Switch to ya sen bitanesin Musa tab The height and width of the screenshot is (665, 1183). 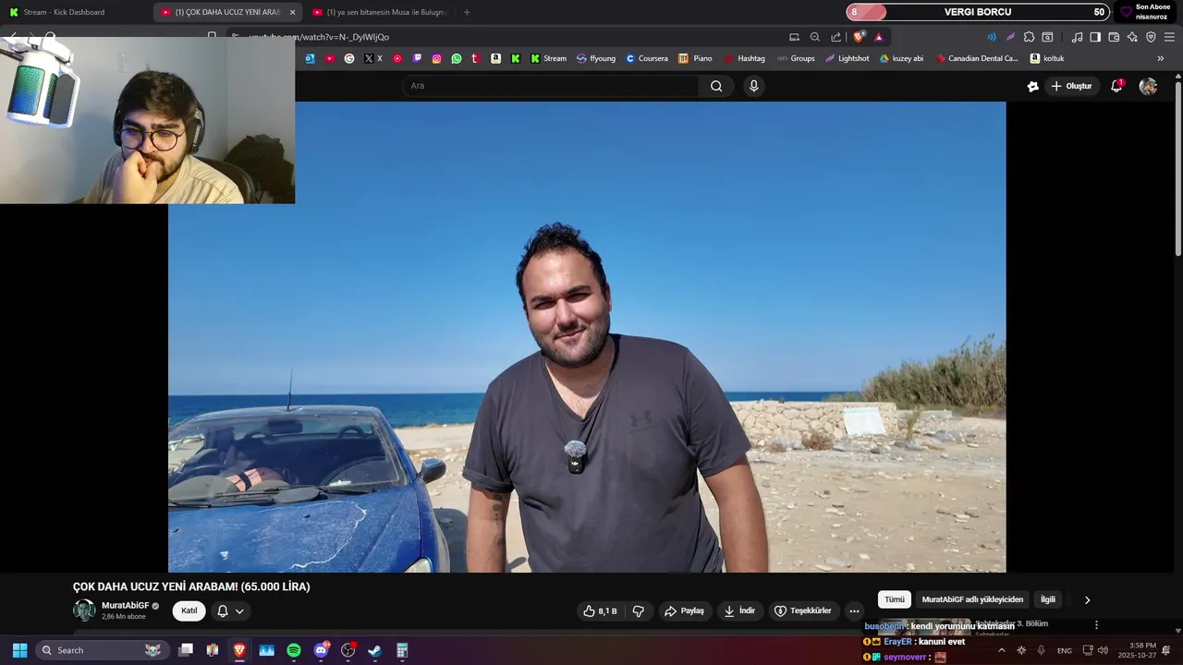(x=379, y=12)
